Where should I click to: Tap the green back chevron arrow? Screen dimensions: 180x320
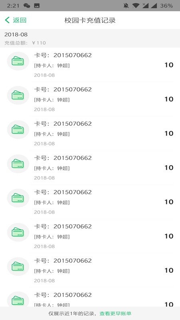pos(7,20)
